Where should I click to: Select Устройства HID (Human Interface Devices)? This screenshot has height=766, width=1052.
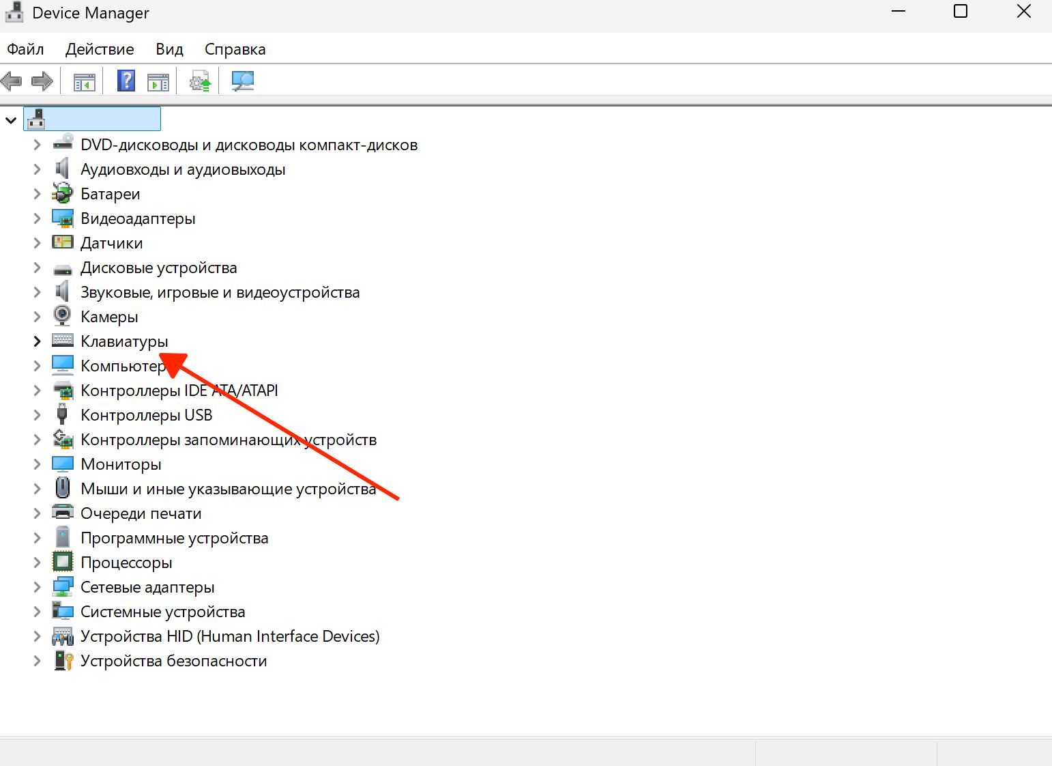point(229,636)
